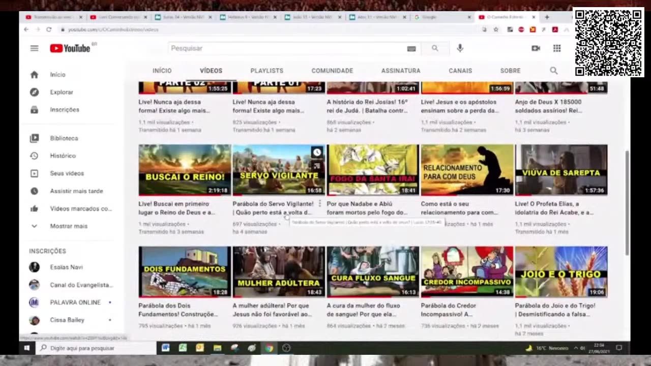Viewport: 651px width, 366px height.
Task: Open JOIO E O TRIGO thumbnail
Action: click(x=561, y=272)
